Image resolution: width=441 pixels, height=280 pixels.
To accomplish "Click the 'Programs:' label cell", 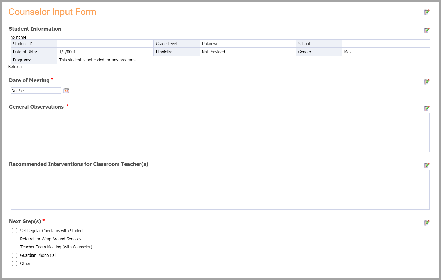I will tap(34, 60).
